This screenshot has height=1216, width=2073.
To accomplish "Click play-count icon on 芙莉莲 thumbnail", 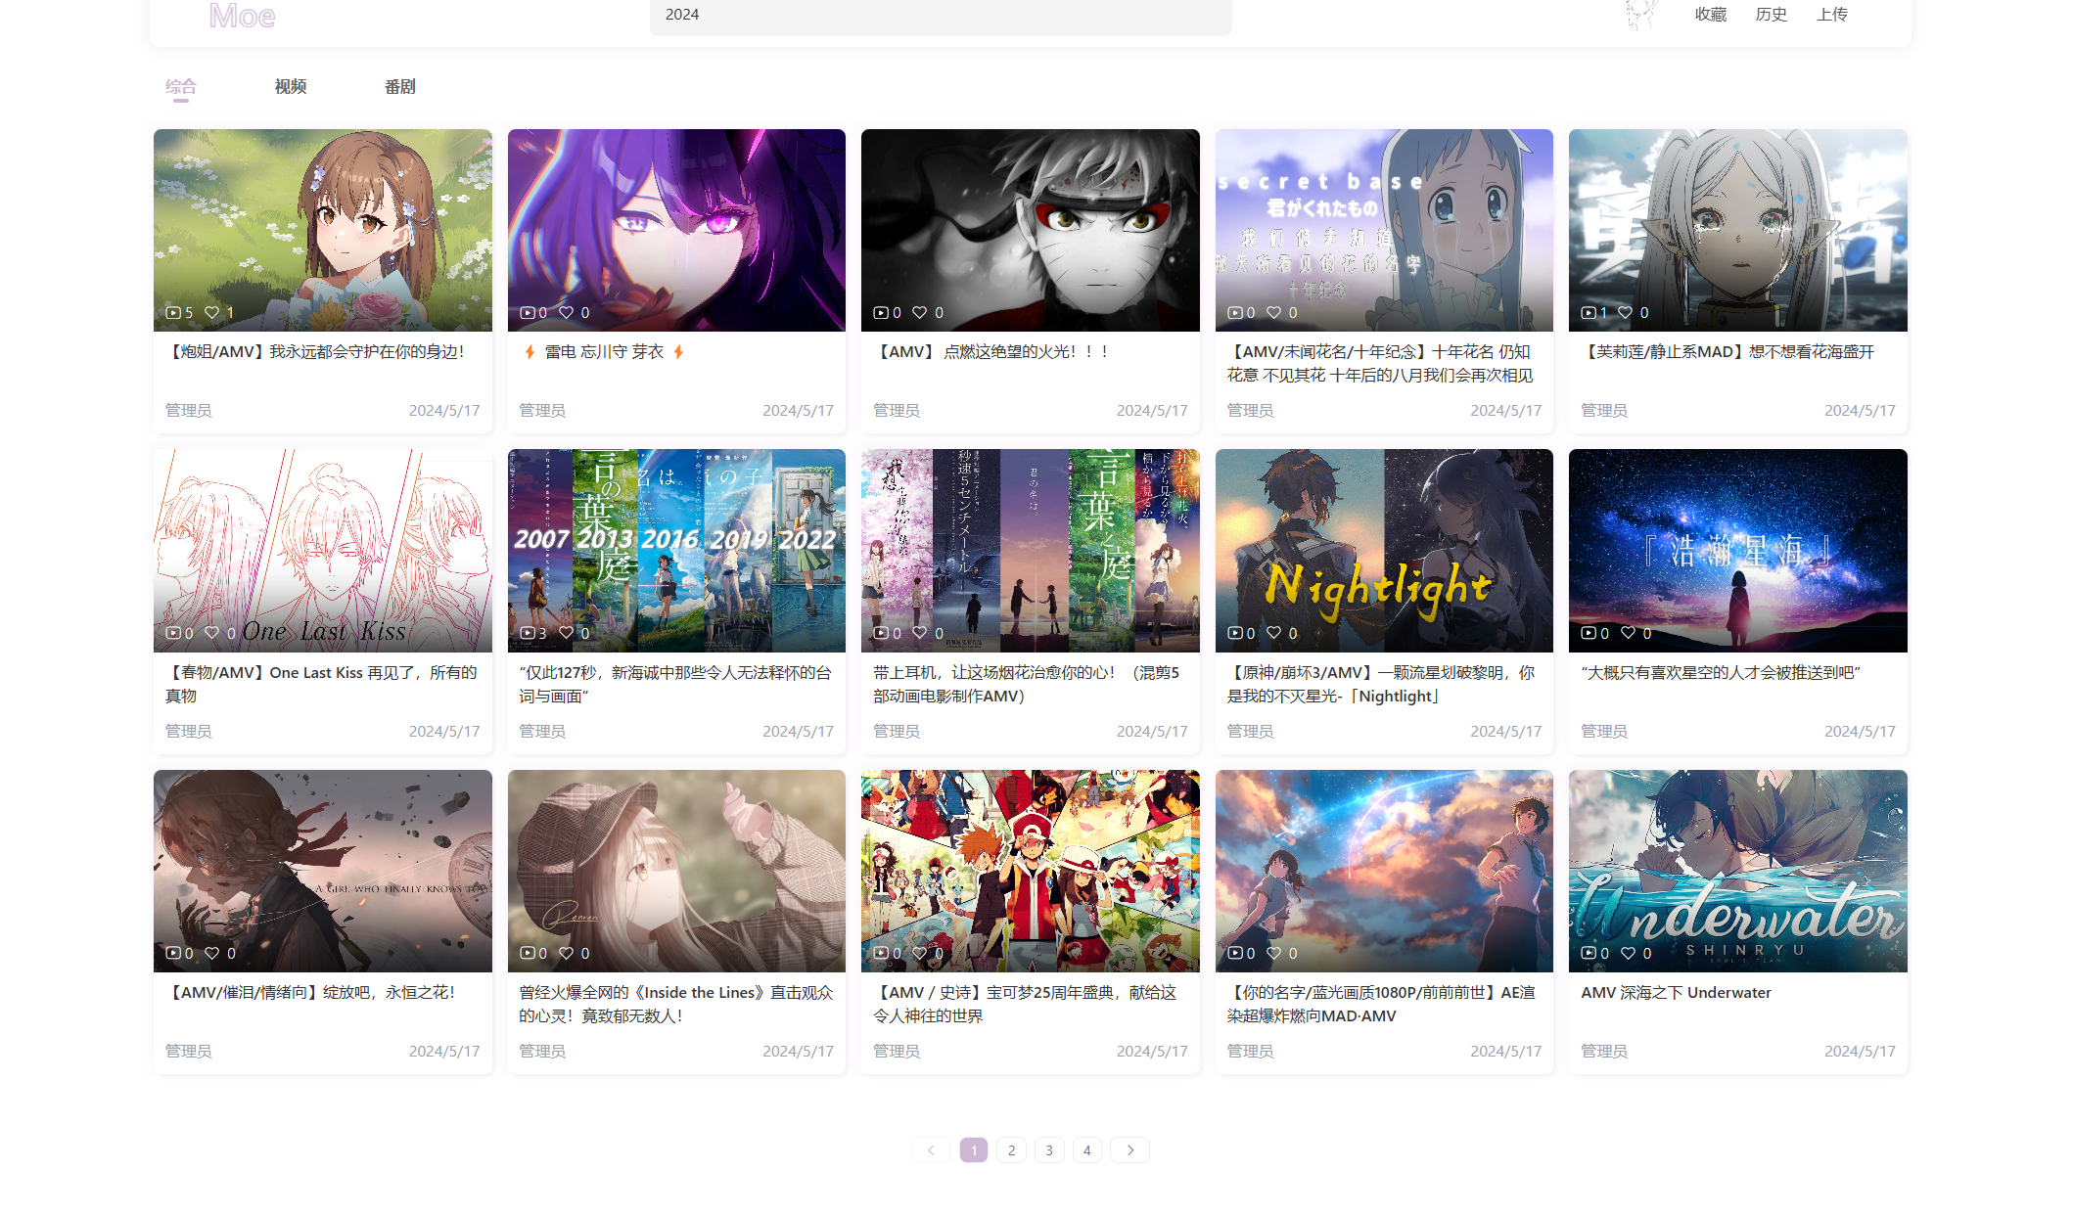I will [1589, 313].
